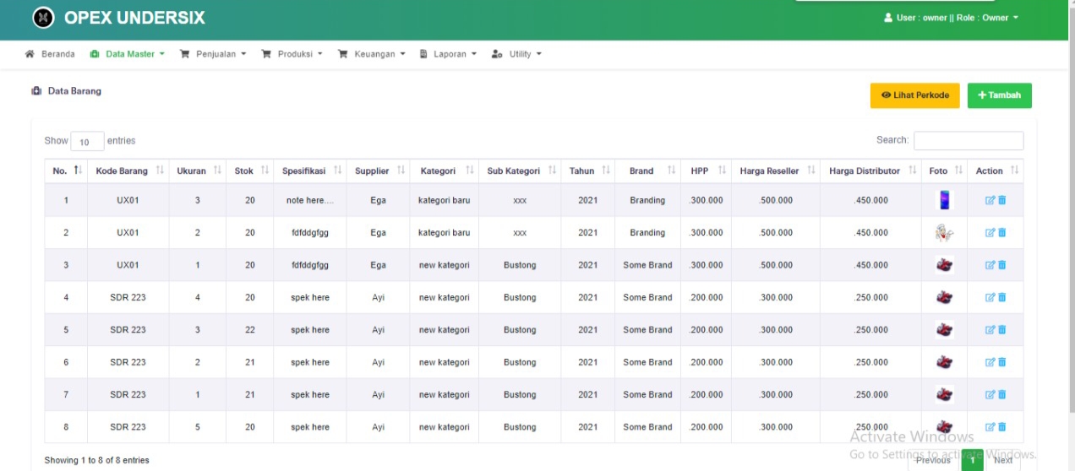Click the Lihat Perkode button
Screen dimensions: 1075x471
click(x=914, y=95)
